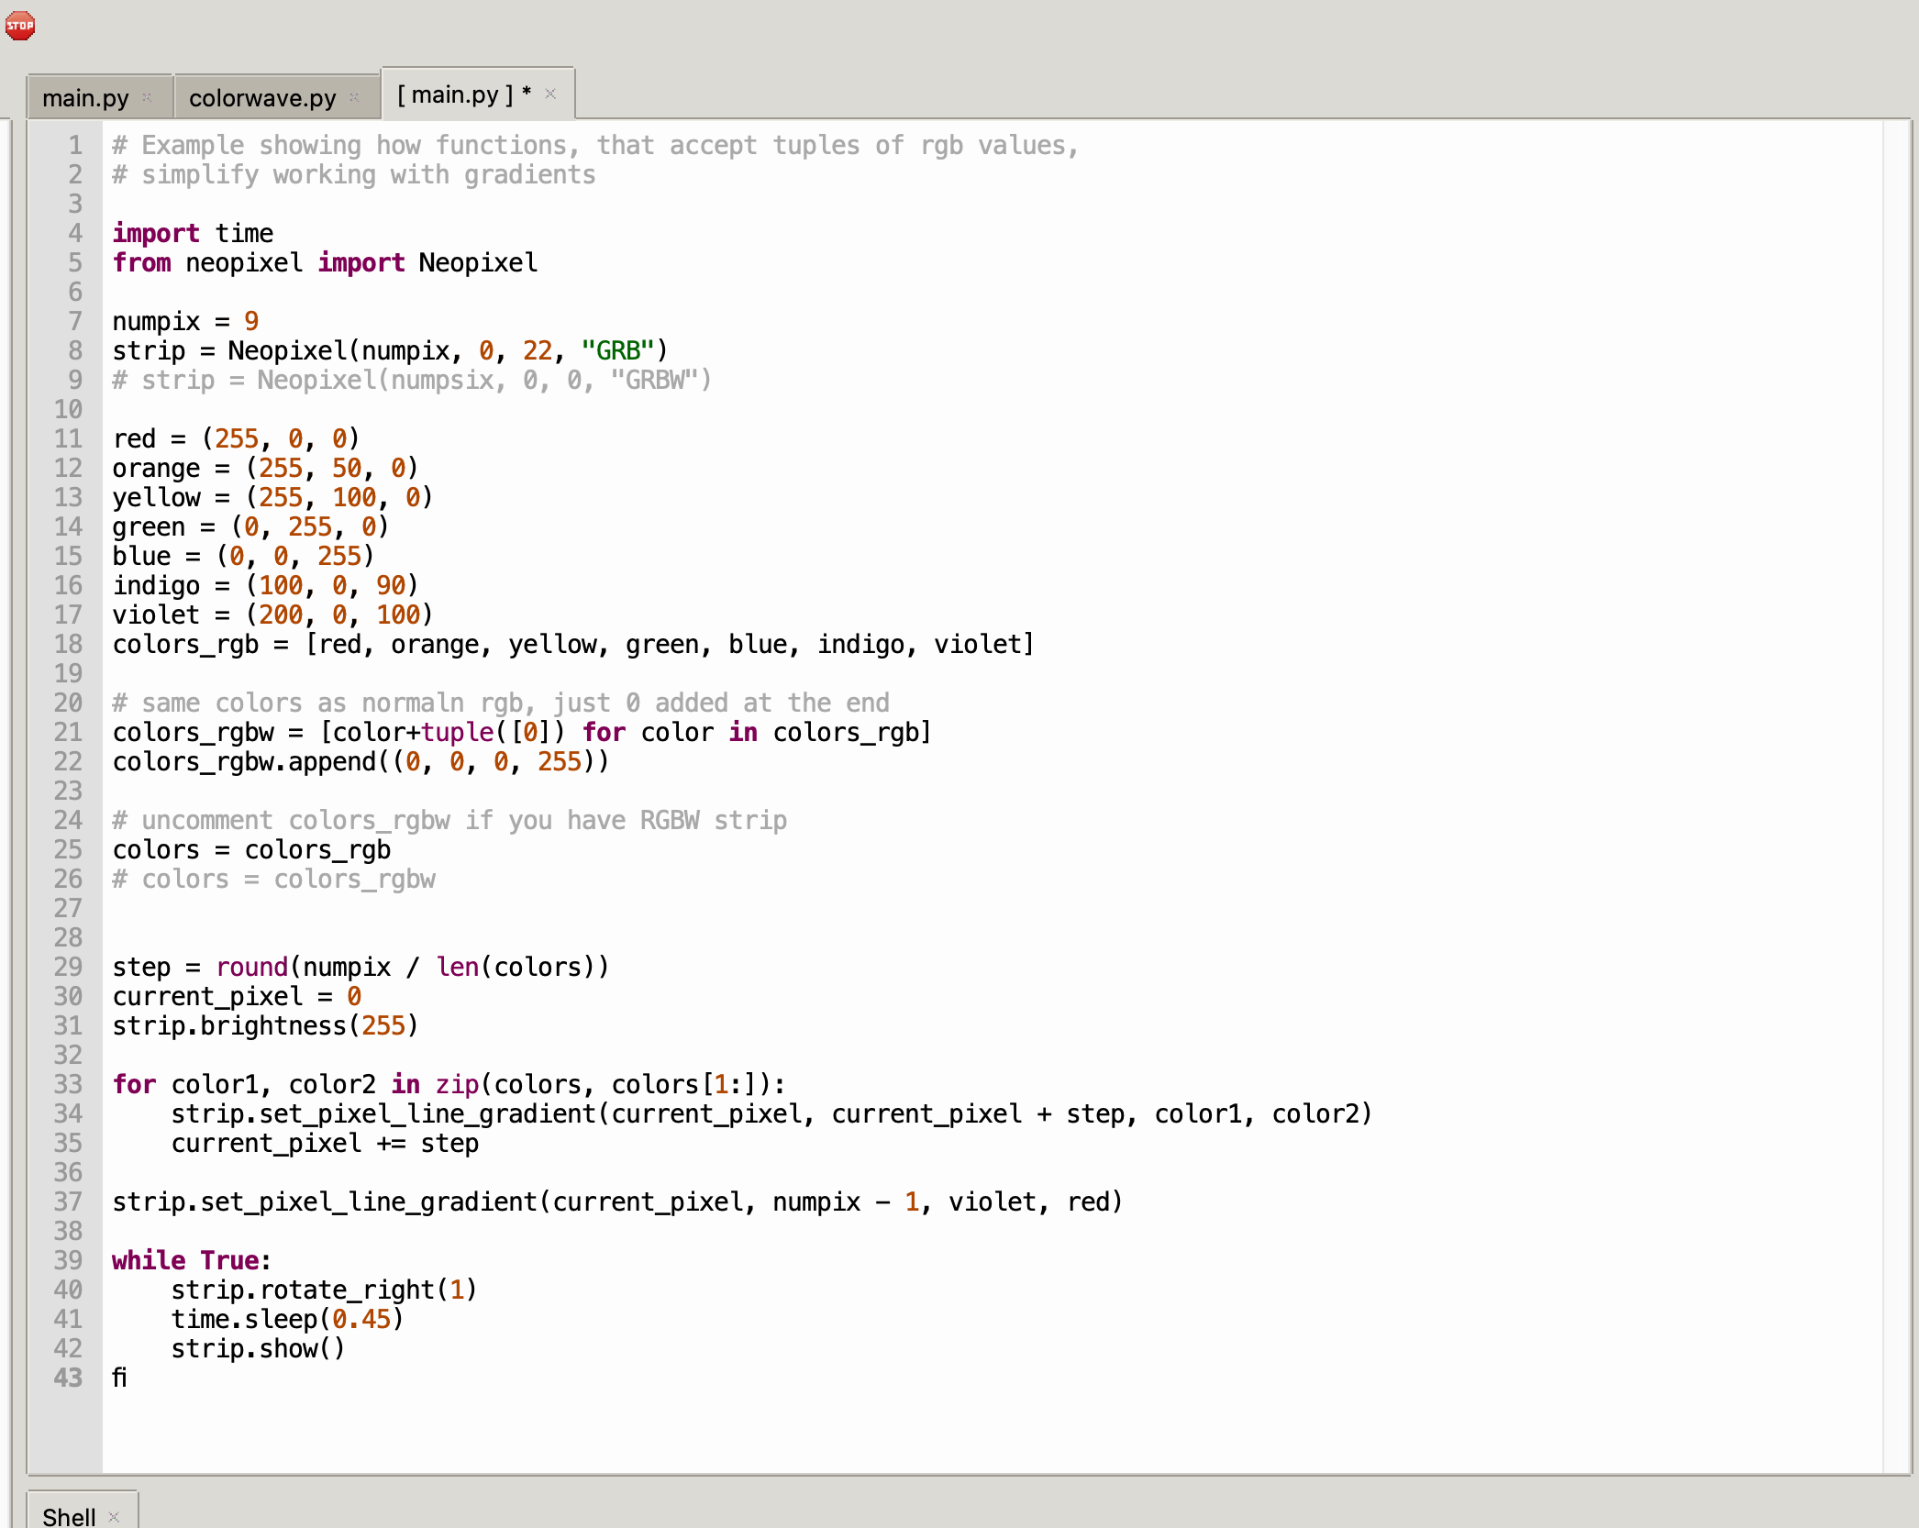Click the text 'fi' on line 43
Viewport: 1919px width, 1528px height.
click(x=119, y=1377)
